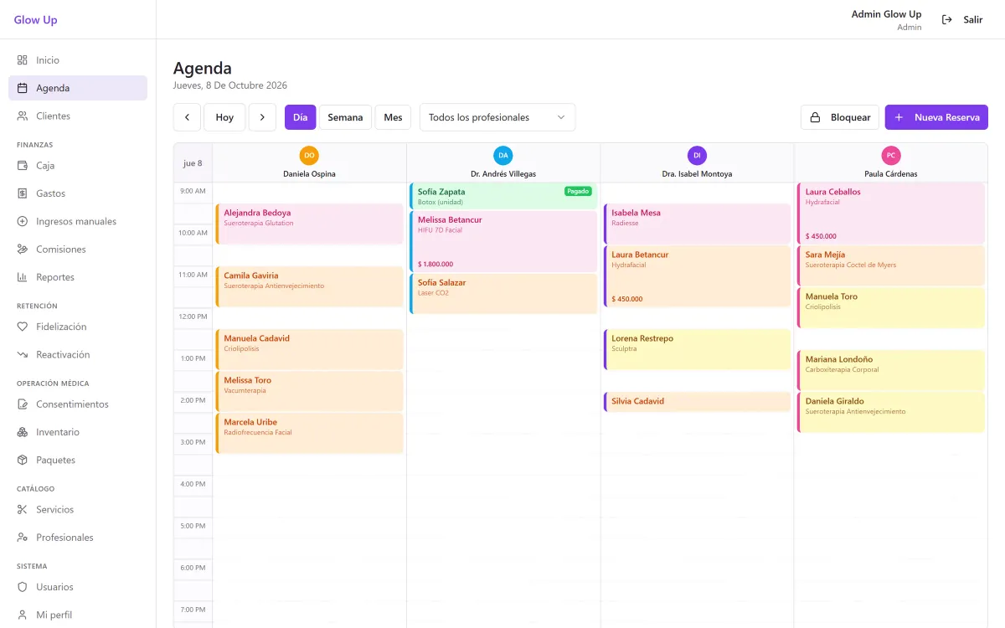Go to next day with right chevron
The image size is (1005, 628).
pyautogui.click(x=262, y=117)
